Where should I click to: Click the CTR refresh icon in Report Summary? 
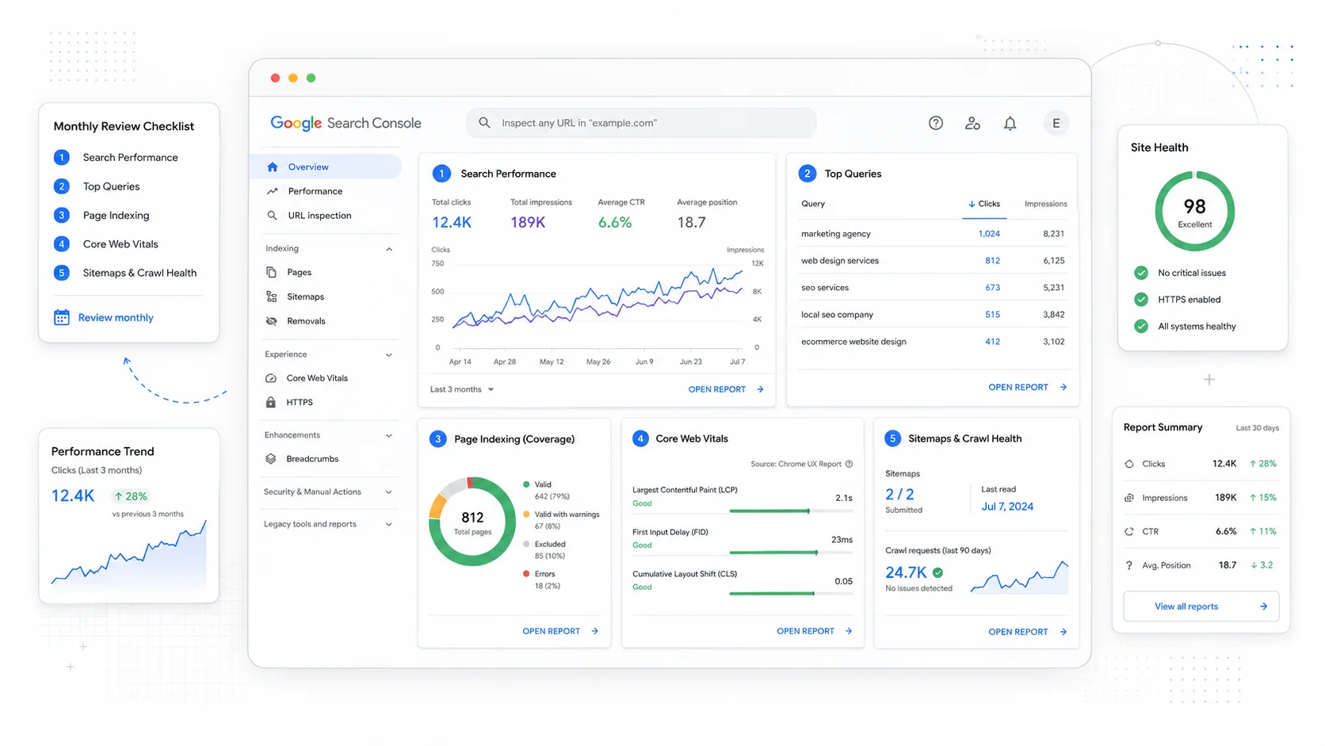point(1128,531)
